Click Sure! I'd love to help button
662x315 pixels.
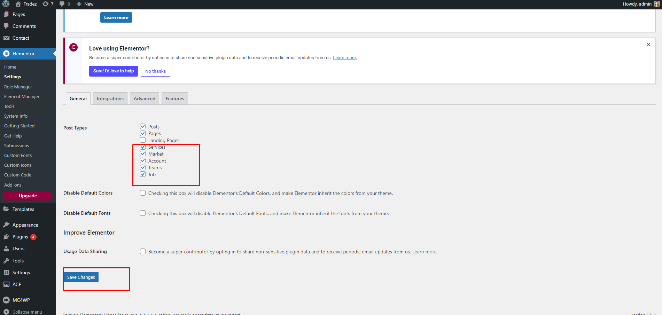(114, 71)
